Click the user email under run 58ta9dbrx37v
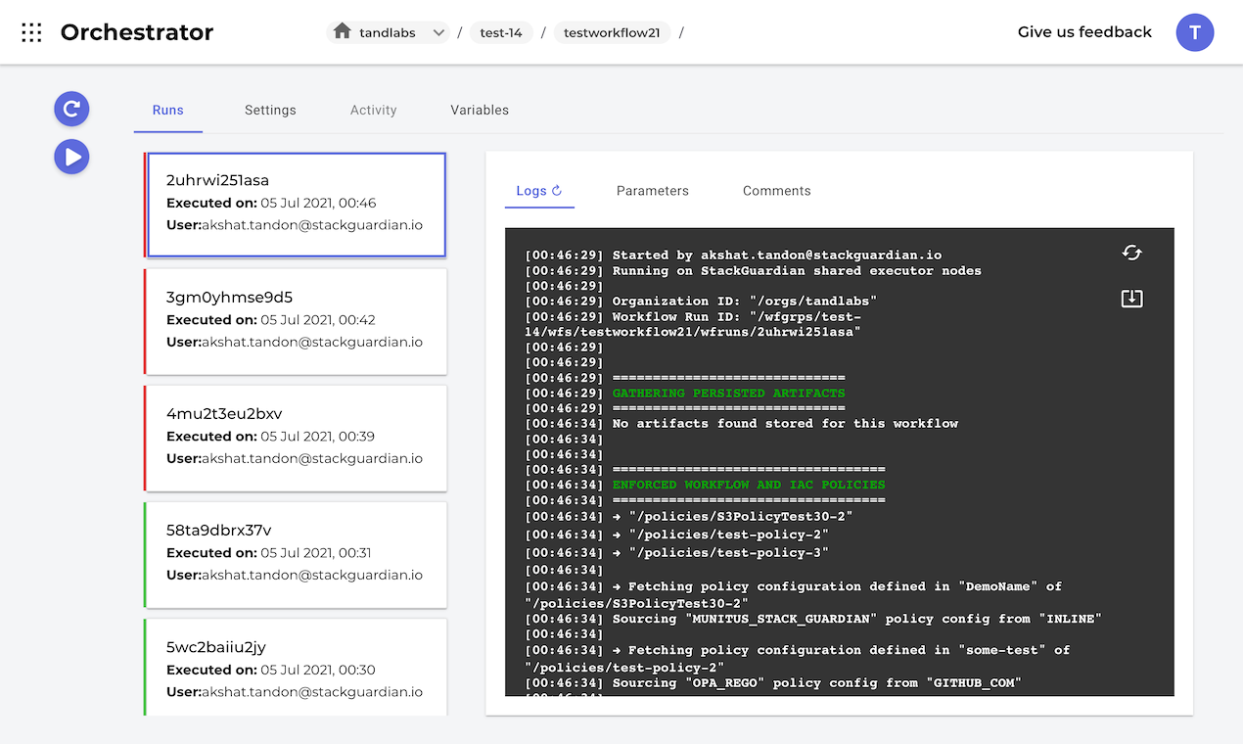The height and width of the screenshot is (744, 1243). 312,576
